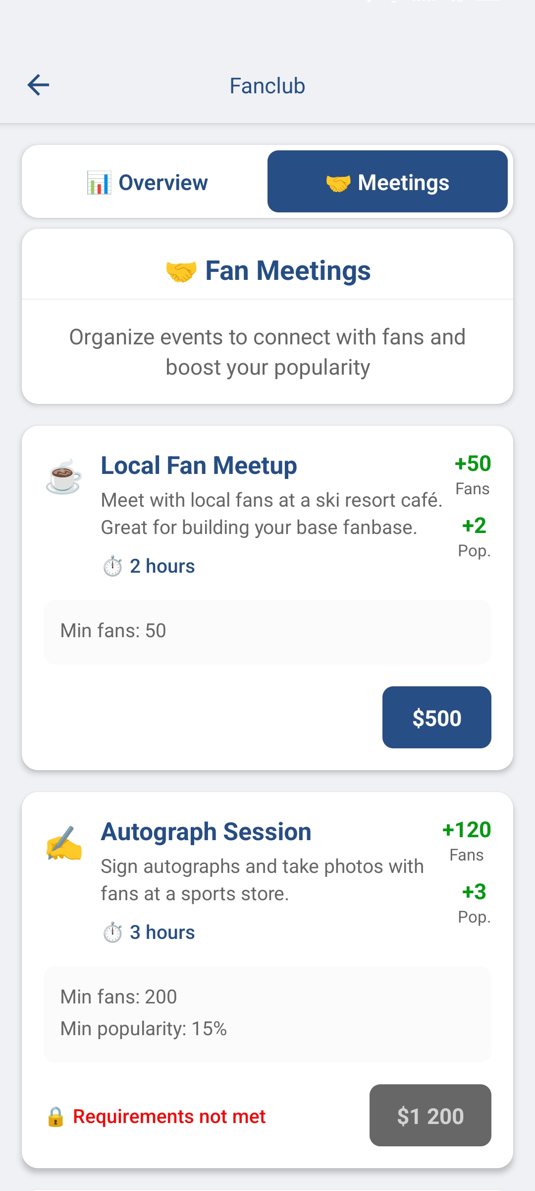Click the writing hand autograph icon
535x1191 pixels.
tap(63, 843)
